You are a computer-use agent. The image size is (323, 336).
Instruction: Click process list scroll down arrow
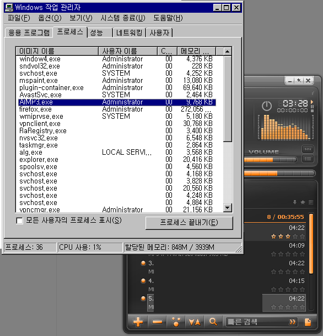point(227,208)
